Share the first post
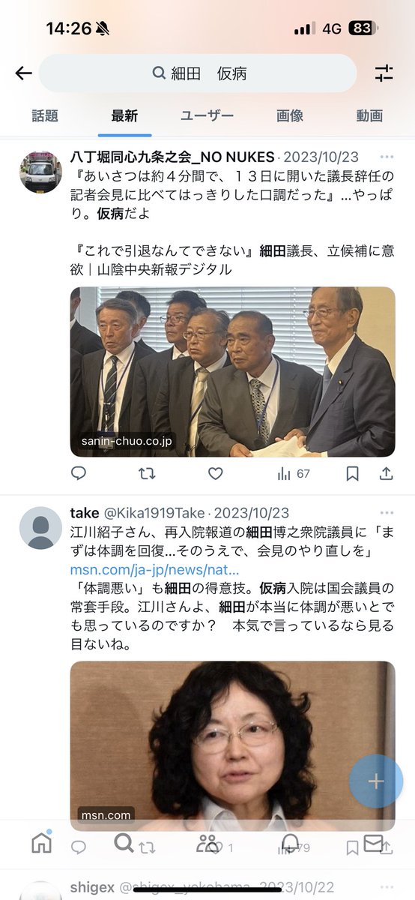 click(x=386, y=474)
